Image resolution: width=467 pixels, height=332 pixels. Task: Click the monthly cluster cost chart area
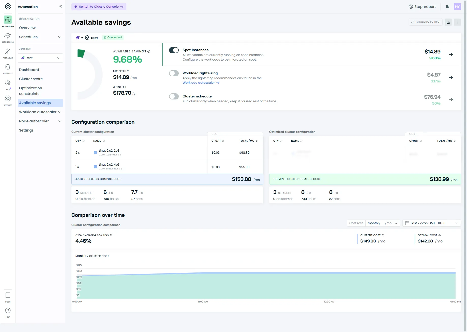266,285
